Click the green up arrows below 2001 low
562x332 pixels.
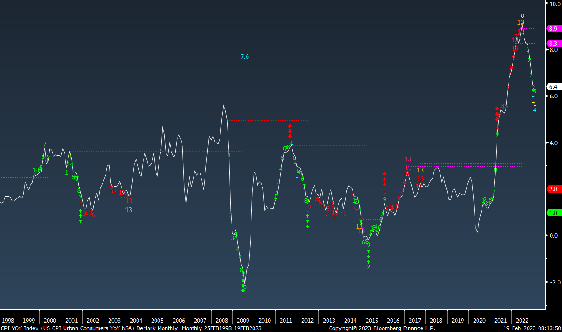pos(80,216)
